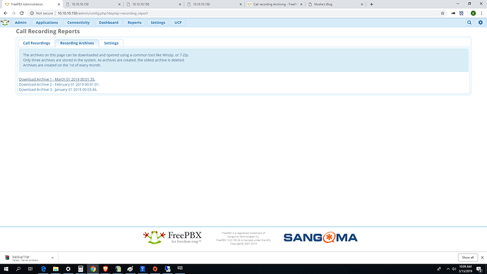Expand the backup1.tar download options chevron

click(52, 258)
